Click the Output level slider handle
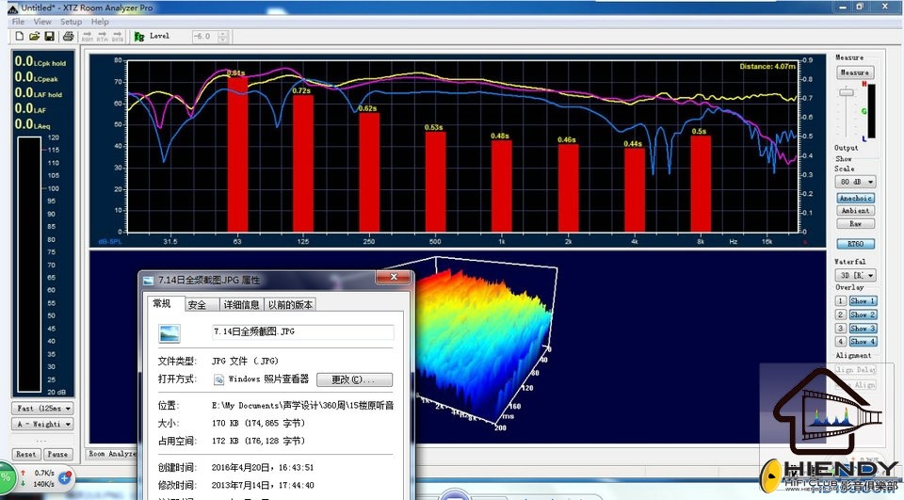The image size is (904, 500). coord(847,93)
